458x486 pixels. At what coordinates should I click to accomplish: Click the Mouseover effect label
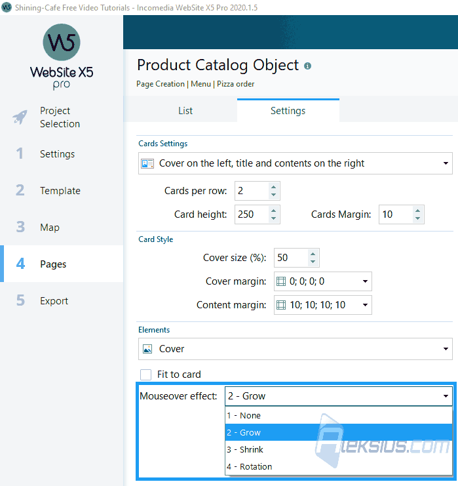tap(178, 396)
